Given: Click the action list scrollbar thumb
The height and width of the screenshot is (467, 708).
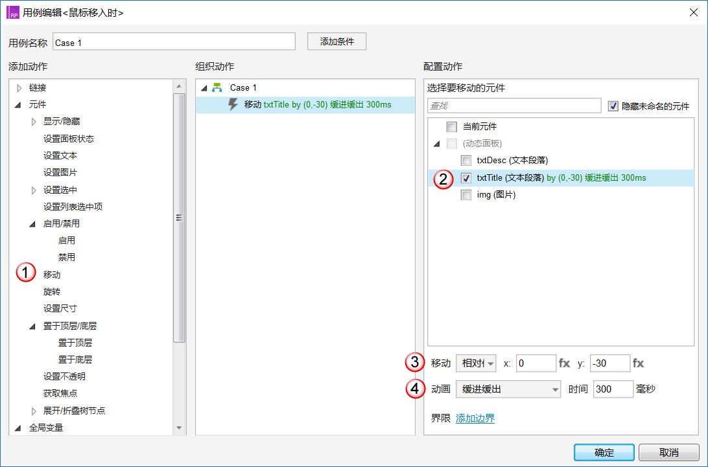Looking at the screenshot, I should point(179,218).
